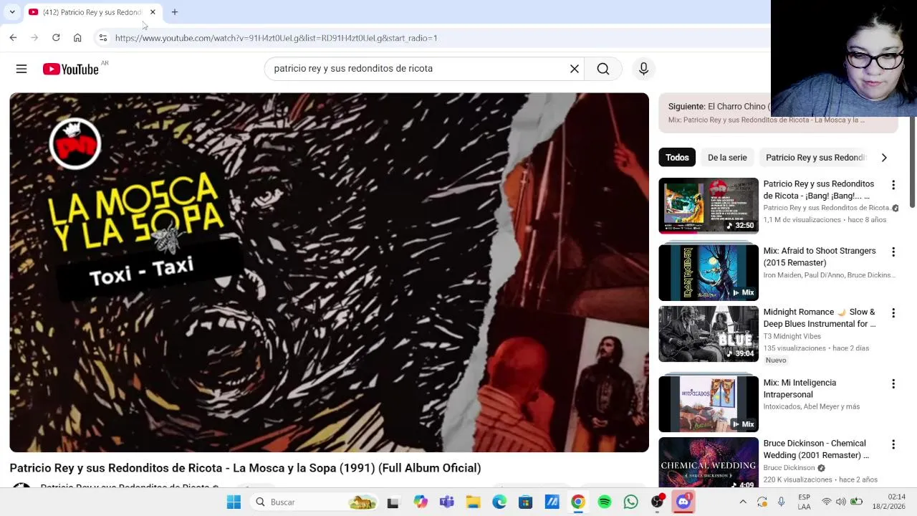The image size is (917, 516).
Task: Click 'Mix: Afraid to Shoot Strangers' title
Action: click(820, 257)
